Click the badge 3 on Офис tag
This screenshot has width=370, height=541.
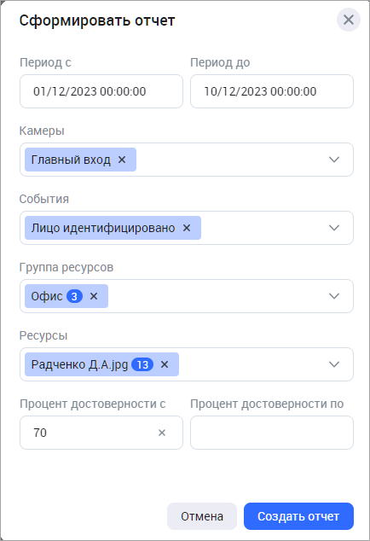tap(74, 296)
